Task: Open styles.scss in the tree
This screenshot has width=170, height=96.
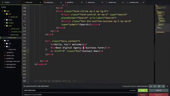Action: (x=14, y=35)
